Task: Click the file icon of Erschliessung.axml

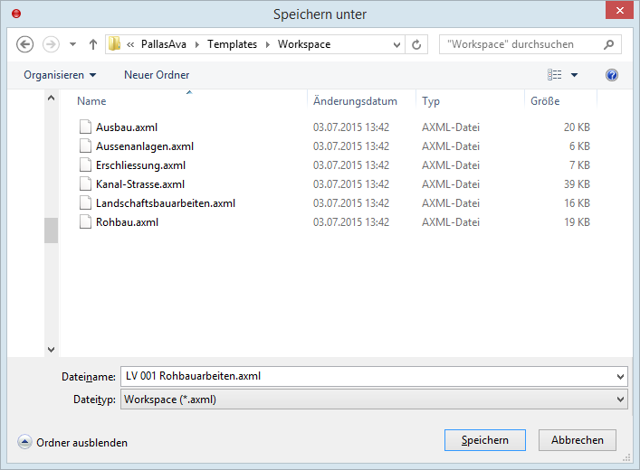Action: tap(85, 165)
